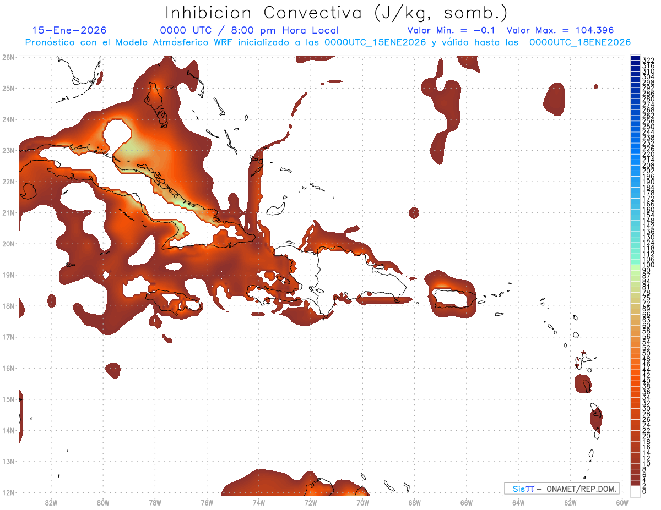
Task: Select the "70W" longitude label
Action: point(362,503)
